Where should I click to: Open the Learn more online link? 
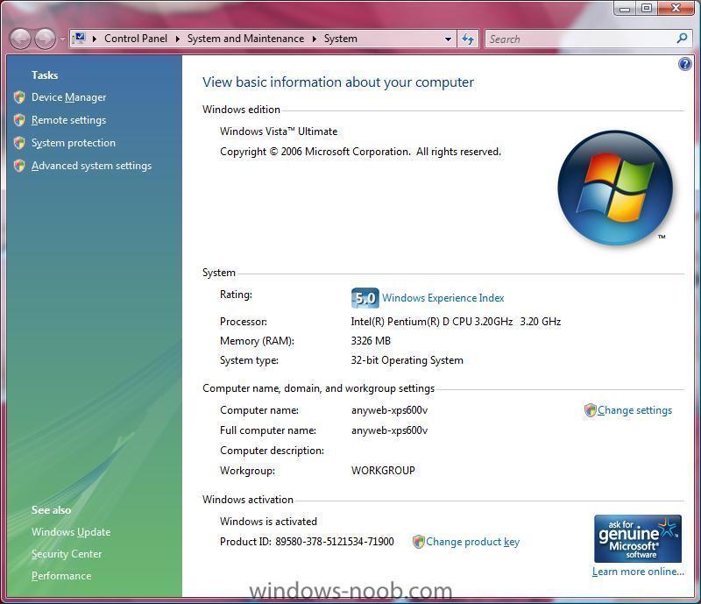[x=638, y=572]
